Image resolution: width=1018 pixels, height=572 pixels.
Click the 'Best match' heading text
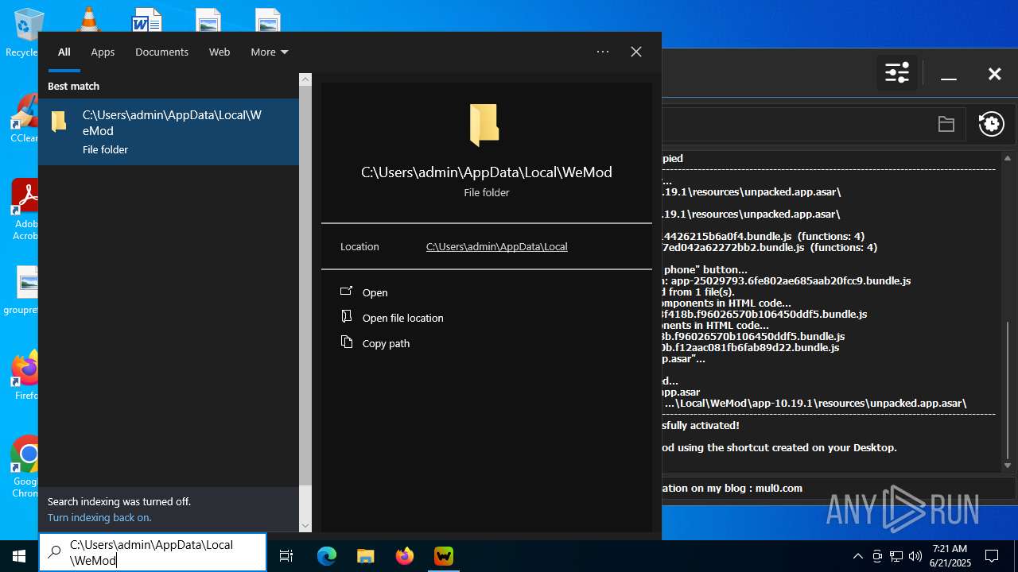click(73, 86)
